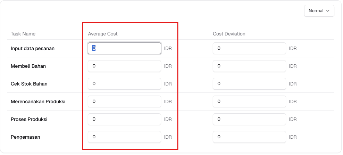This screenshot has width=343, height=155.
Task: Focus Cost Deviation input for Pengemasan
Action: (x=249, y=137)
